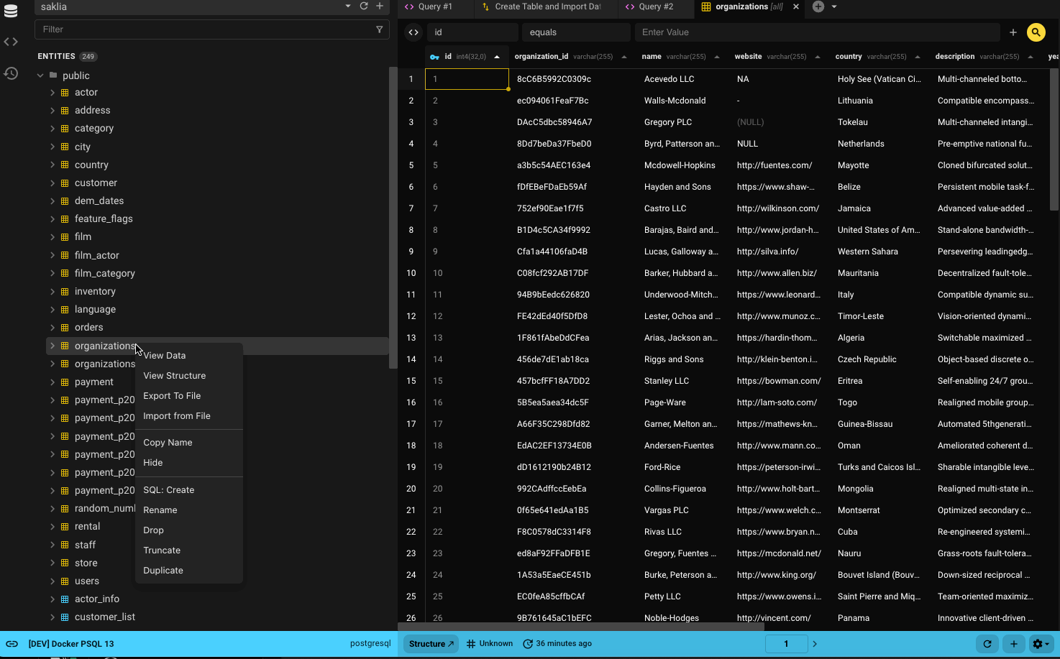Refresh the saklia database entity list
The height and width of the screenshot is (659, 1060).
click(364, 6)
